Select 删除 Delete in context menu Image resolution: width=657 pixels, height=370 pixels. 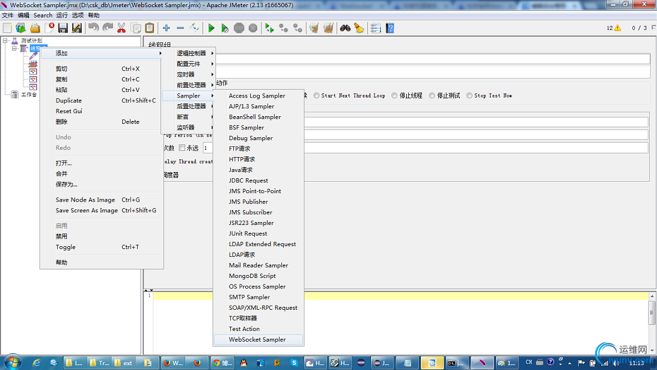[102, 122]
